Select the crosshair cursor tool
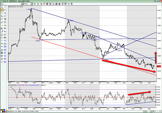Viewport: 162px width, 113px height. click(x=2, y=41)
